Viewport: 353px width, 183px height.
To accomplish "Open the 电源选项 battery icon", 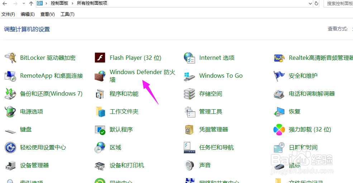I will click(10, 112).
